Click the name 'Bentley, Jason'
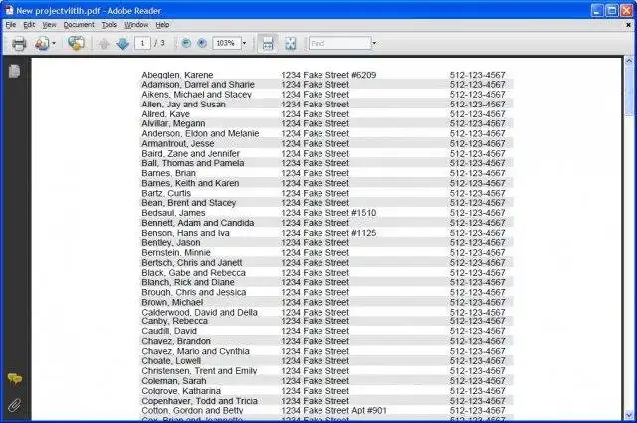637x423 pixels. click(x=171, y=243)
